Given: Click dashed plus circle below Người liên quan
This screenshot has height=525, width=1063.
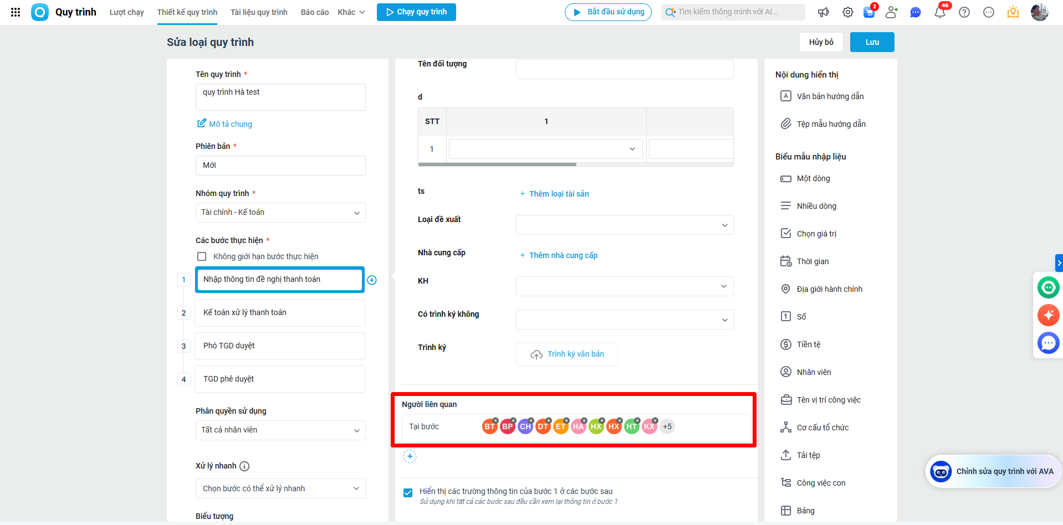Looking at the screenshot, I should point(410,456).
